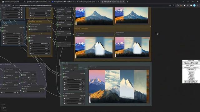The image size is (200, 112).
Task: Click the browser forward arrow
Action: 6,6
